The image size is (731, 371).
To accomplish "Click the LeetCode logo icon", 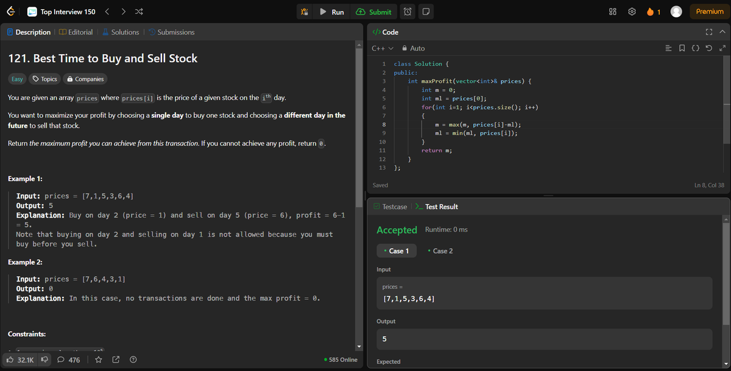I will coord(10,12).
